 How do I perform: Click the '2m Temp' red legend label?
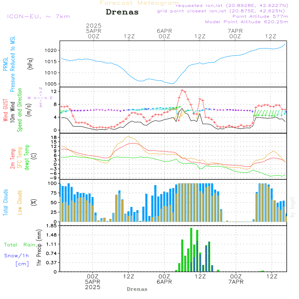point(12,159)
